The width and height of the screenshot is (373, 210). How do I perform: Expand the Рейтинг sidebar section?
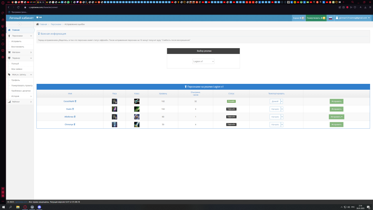(x=20, y=102)
